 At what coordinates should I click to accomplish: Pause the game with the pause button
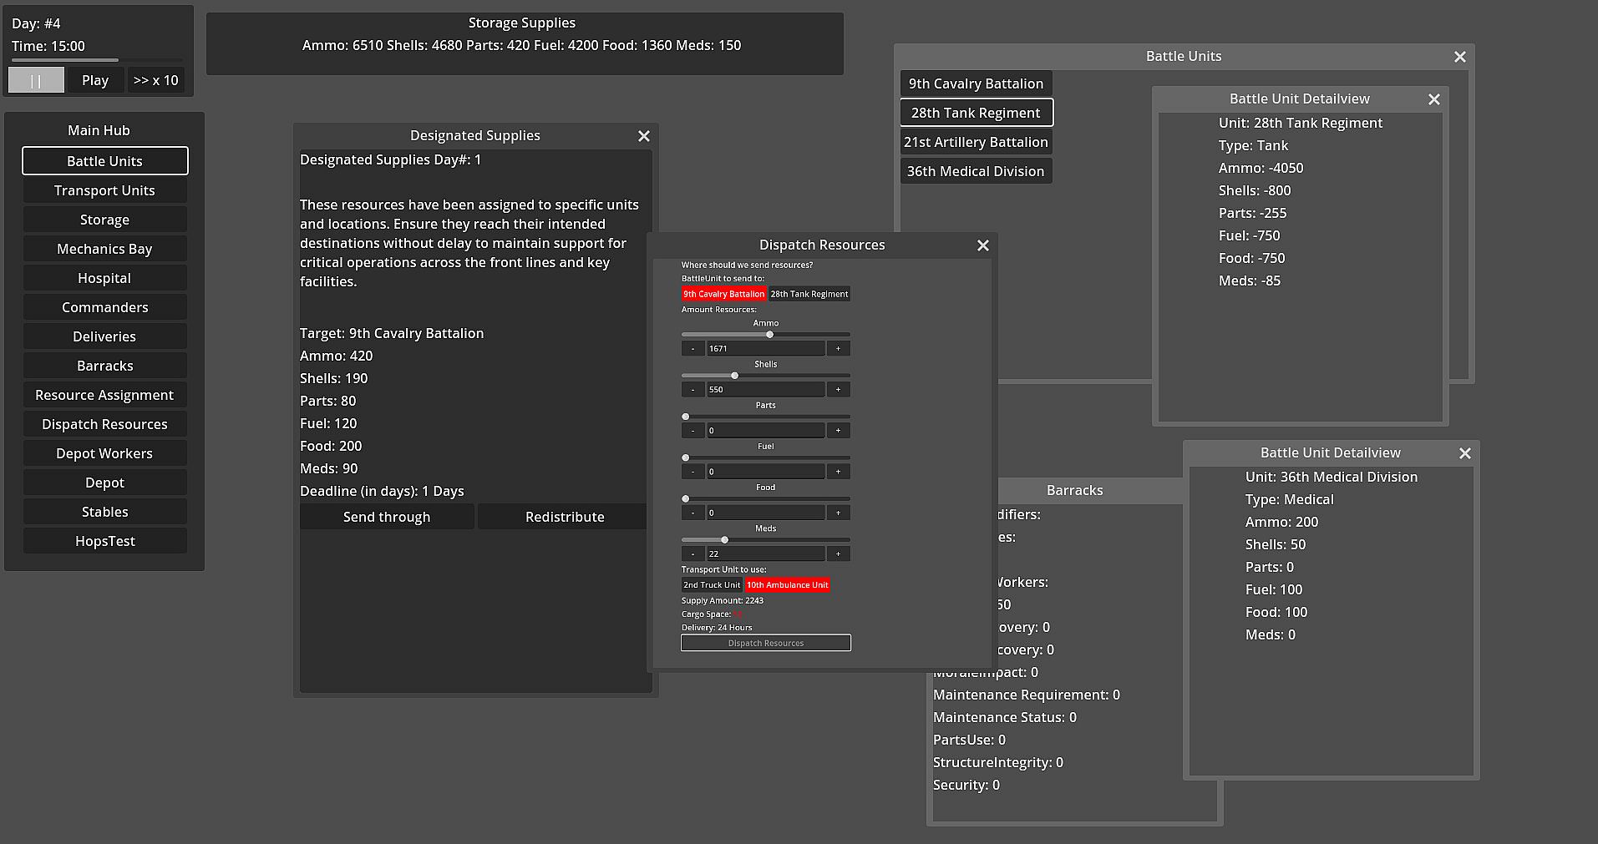point(36,80)
